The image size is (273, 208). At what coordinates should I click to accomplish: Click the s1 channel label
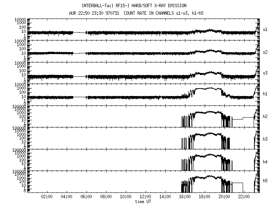265,29
